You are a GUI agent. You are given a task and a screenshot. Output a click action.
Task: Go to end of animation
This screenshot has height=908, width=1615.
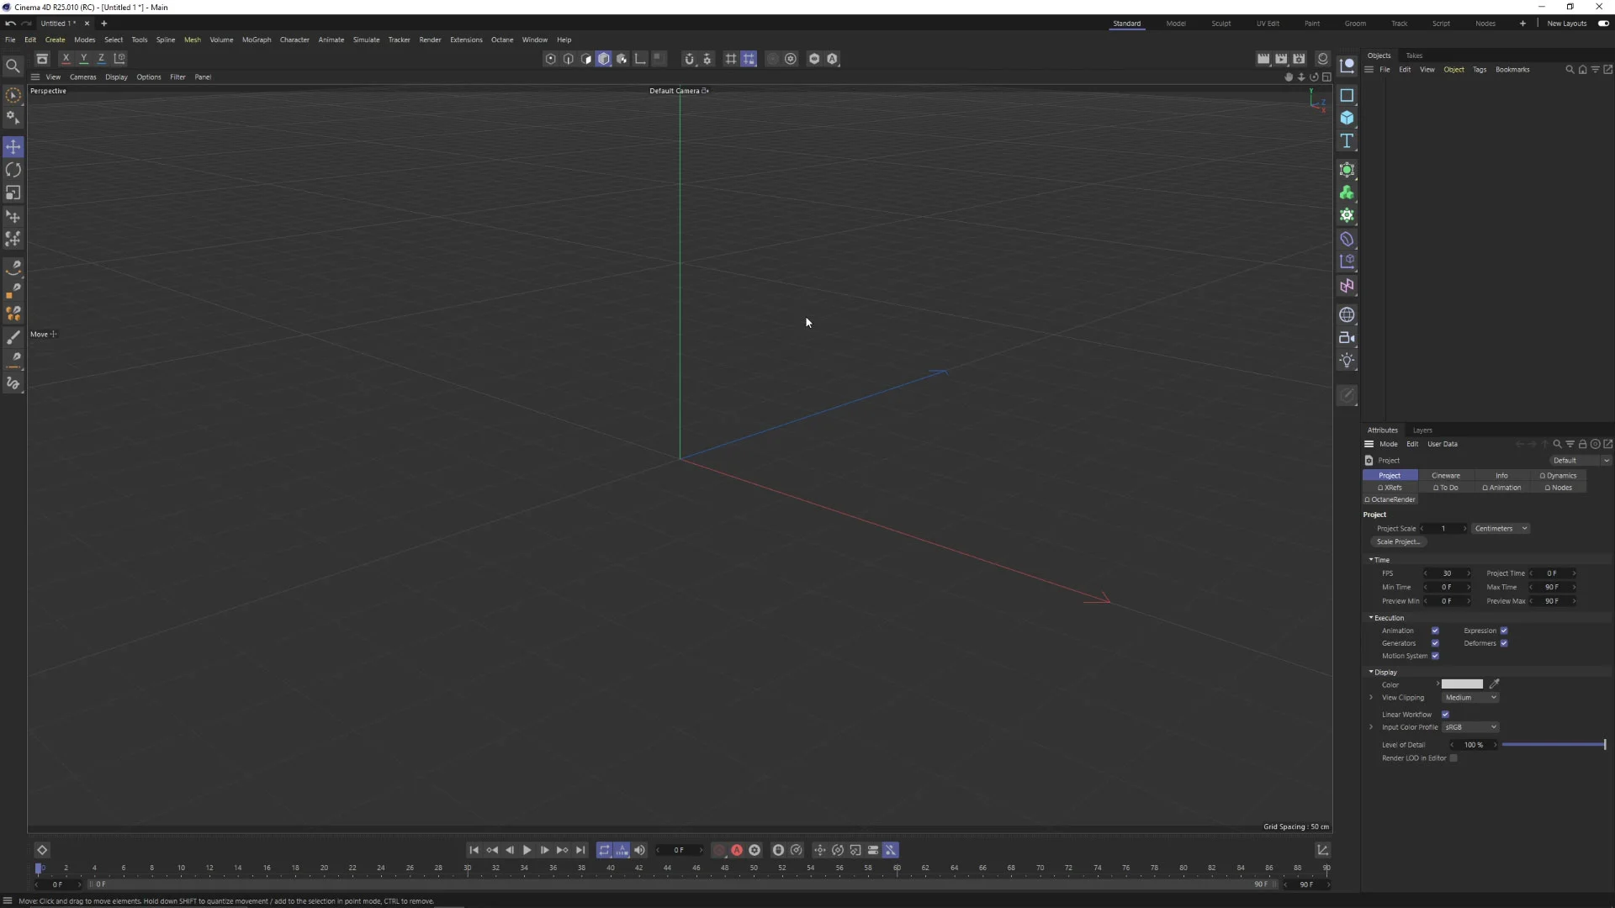(580, 850)
